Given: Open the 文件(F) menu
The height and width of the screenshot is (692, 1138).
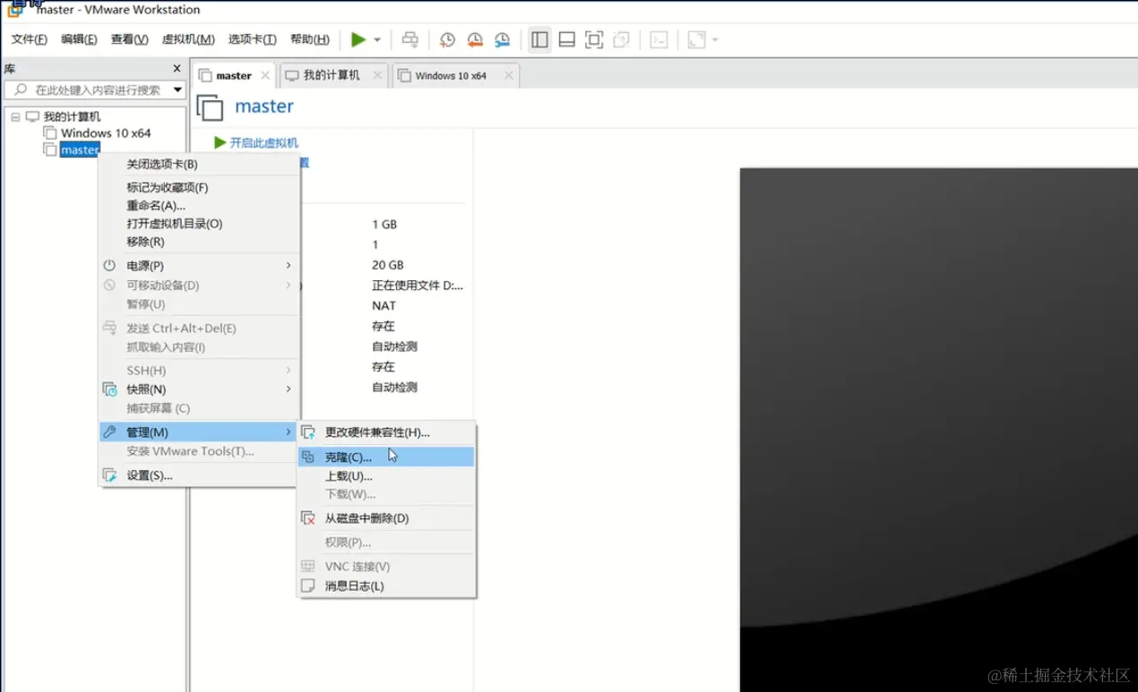Looking at the screenshot, I should [x=30, y=39].
